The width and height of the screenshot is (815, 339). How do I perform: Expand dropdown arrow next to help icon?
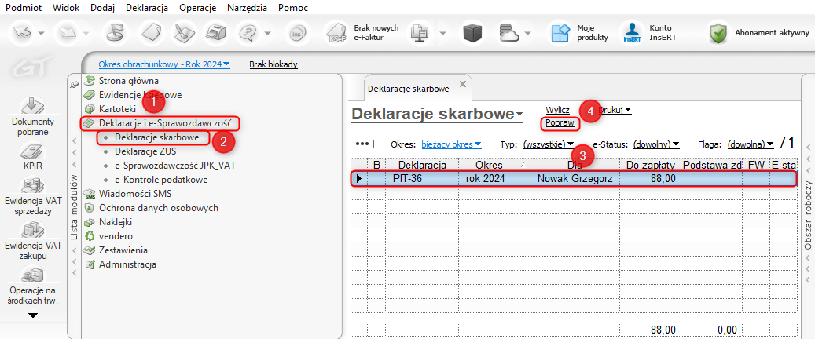tap(268, 33)
